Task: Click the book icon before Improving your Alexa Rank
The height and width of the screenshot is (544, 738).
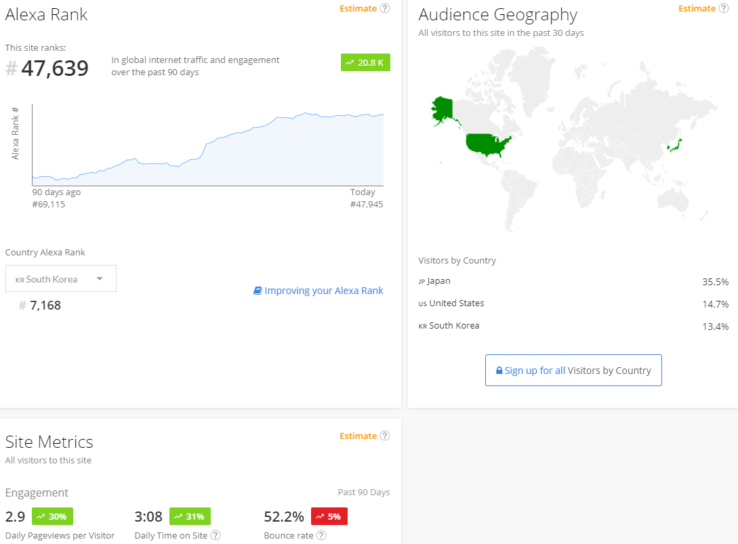Action: tap(258, 291)
